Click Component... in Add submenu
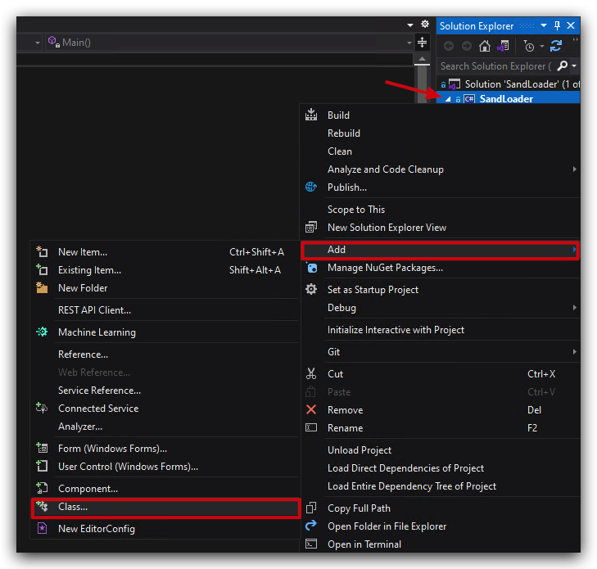Screen dimensions: 597x569 tap(165, 489)
